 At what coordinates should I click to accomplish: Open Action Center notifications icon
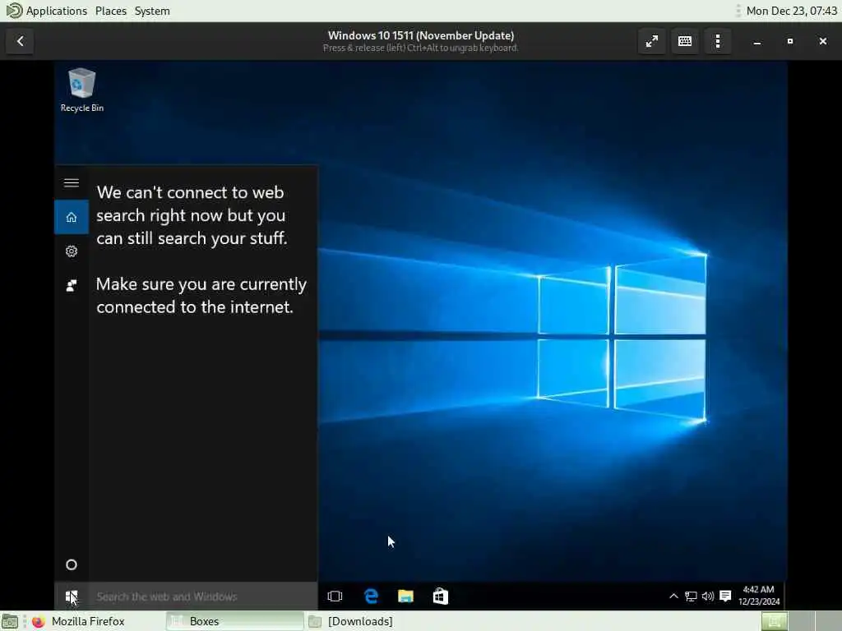point(725,596)
